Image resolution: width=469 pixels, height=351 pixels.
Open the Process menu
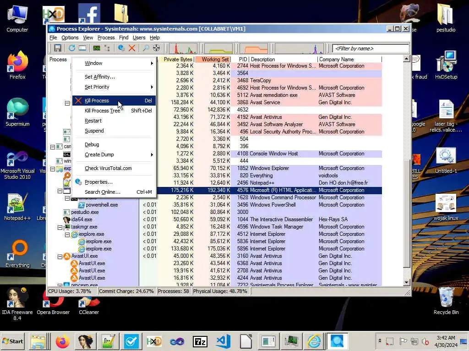(x=106, y=37)
